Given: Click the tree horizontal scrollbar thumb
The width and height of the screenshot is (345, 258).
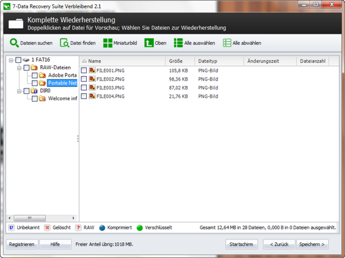Looking at the screenshot, I should click(x=30, y=218).
